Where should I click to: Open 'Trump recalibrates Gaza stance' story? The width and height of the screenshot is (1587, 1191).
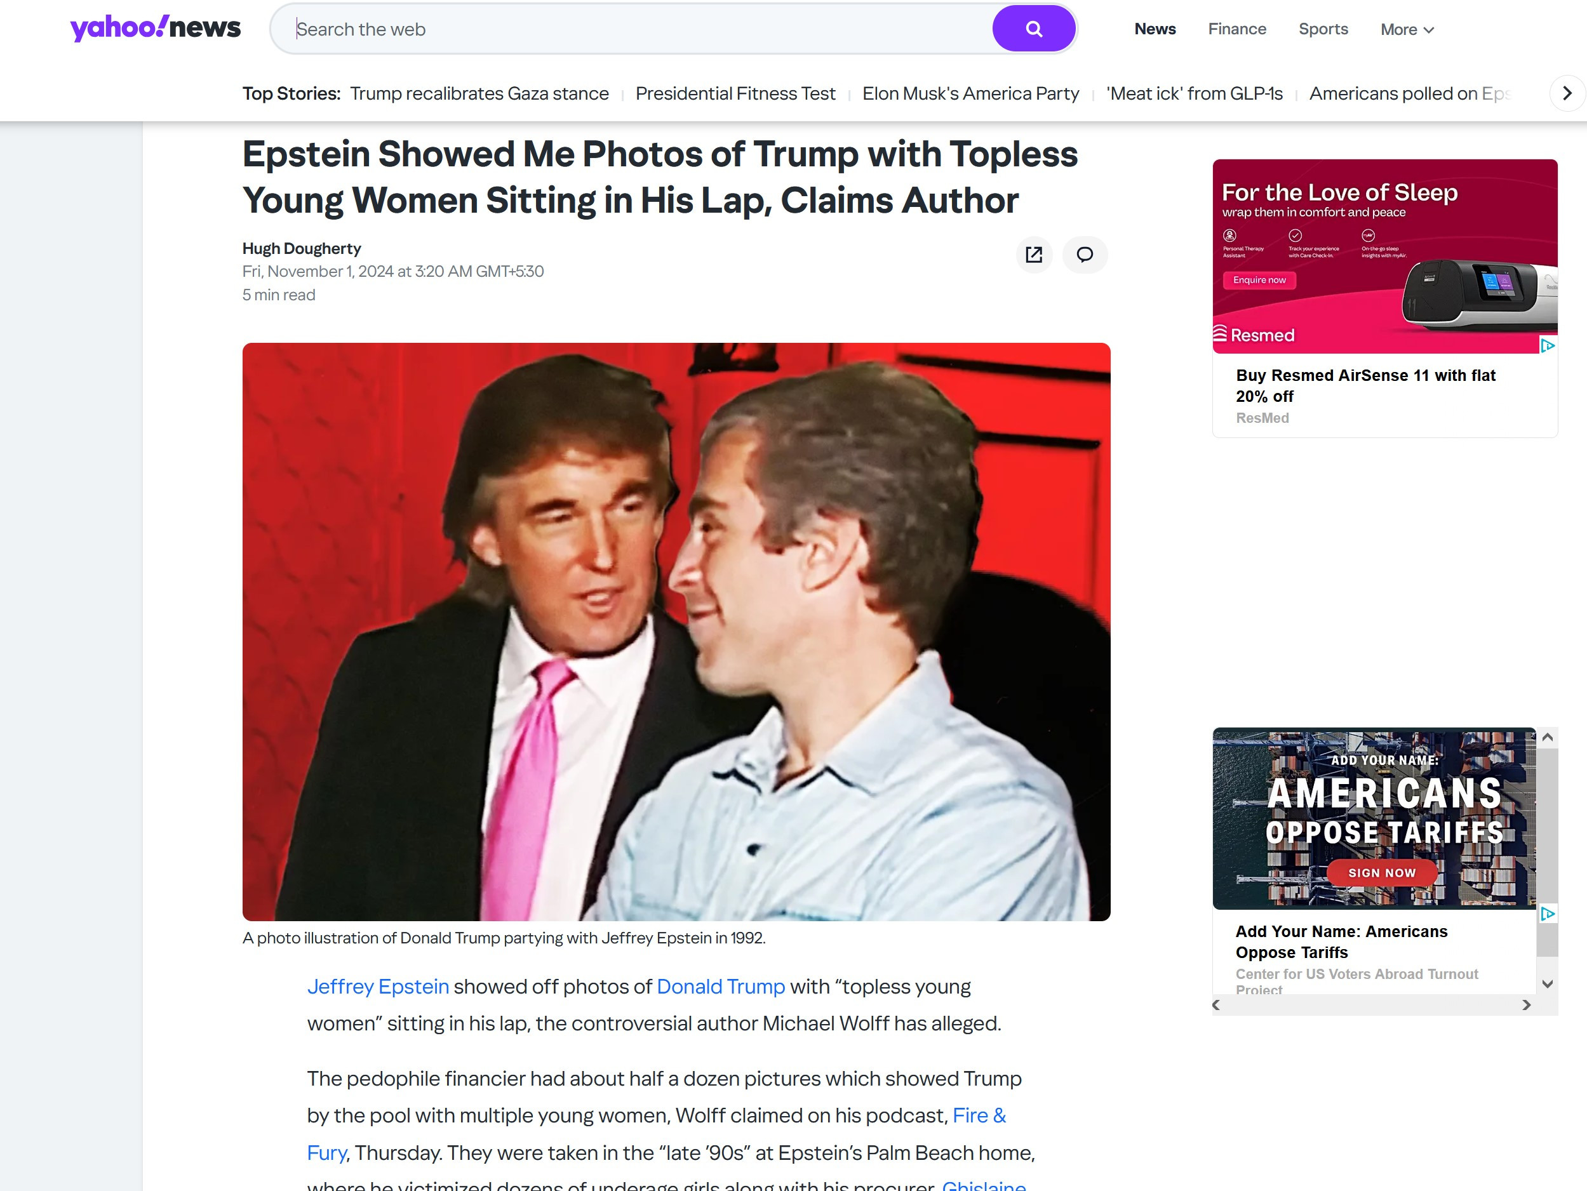click(x=479, y=93)
